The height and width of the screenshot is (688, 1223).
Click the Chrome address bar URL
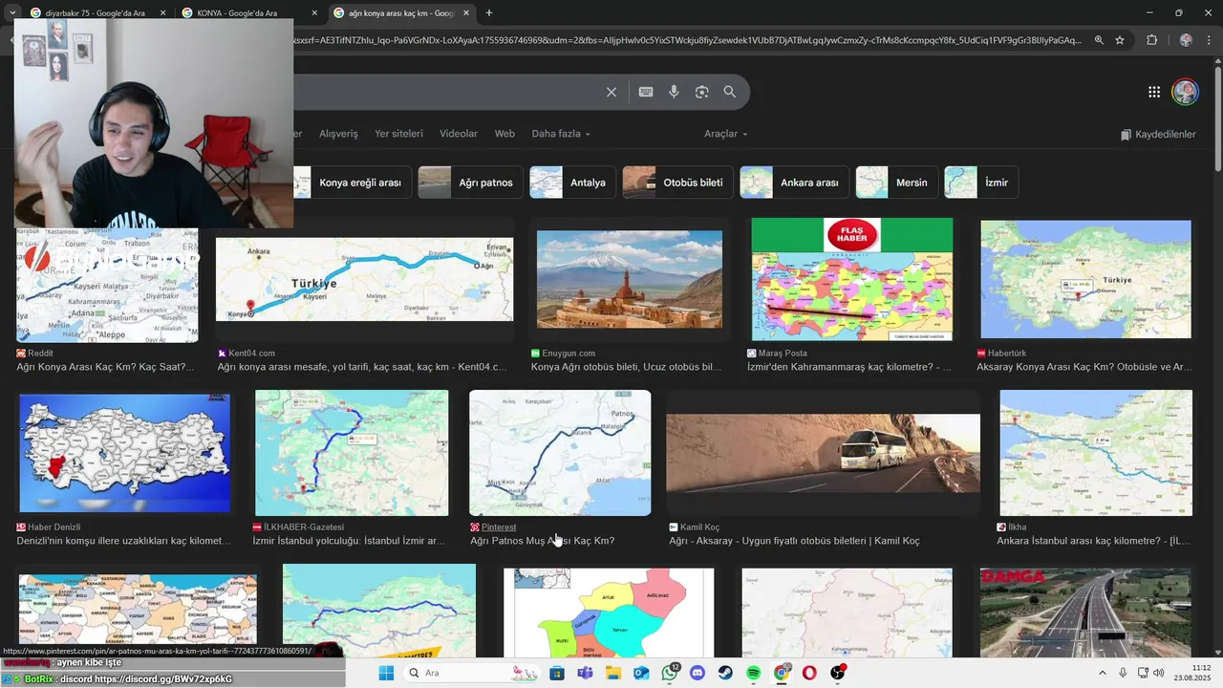(x=688, y=40)
